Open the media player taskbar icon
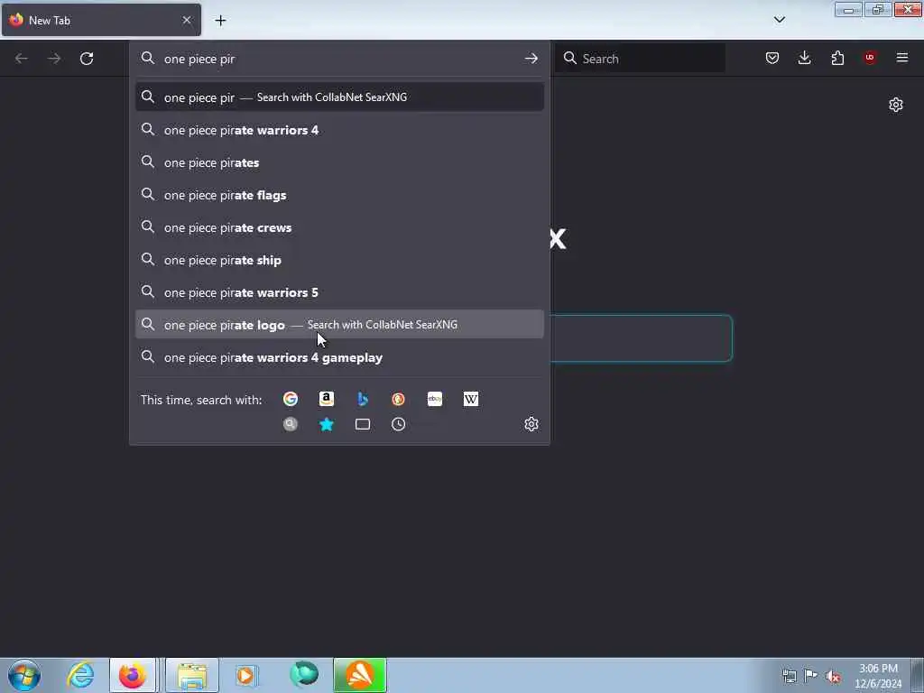The image size is (924, 693). pos(246,675)
